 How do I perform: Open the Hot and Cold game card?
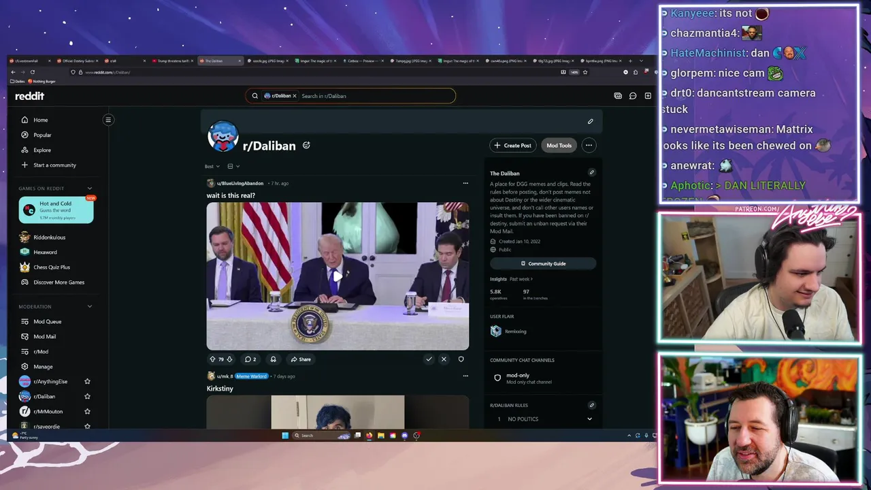click(56, 210)
